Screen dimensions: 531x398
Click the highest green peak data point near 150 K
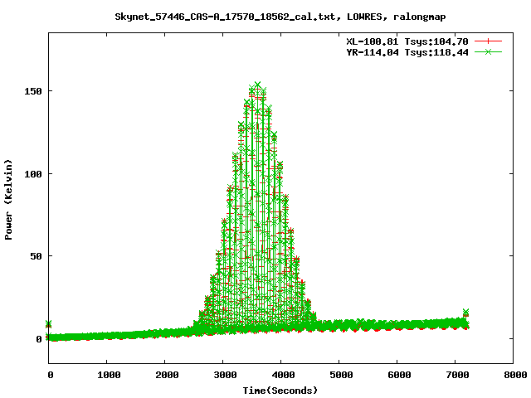[x=258, y=85]
